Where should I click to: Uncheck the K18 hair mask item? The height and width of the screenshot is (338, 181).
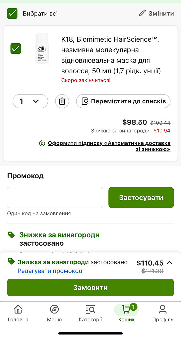[x=16, y=48]
